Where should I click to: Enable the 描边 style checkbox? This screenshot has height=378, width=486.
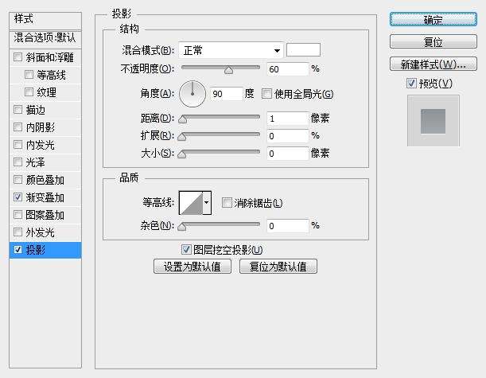tap(18, 110)
